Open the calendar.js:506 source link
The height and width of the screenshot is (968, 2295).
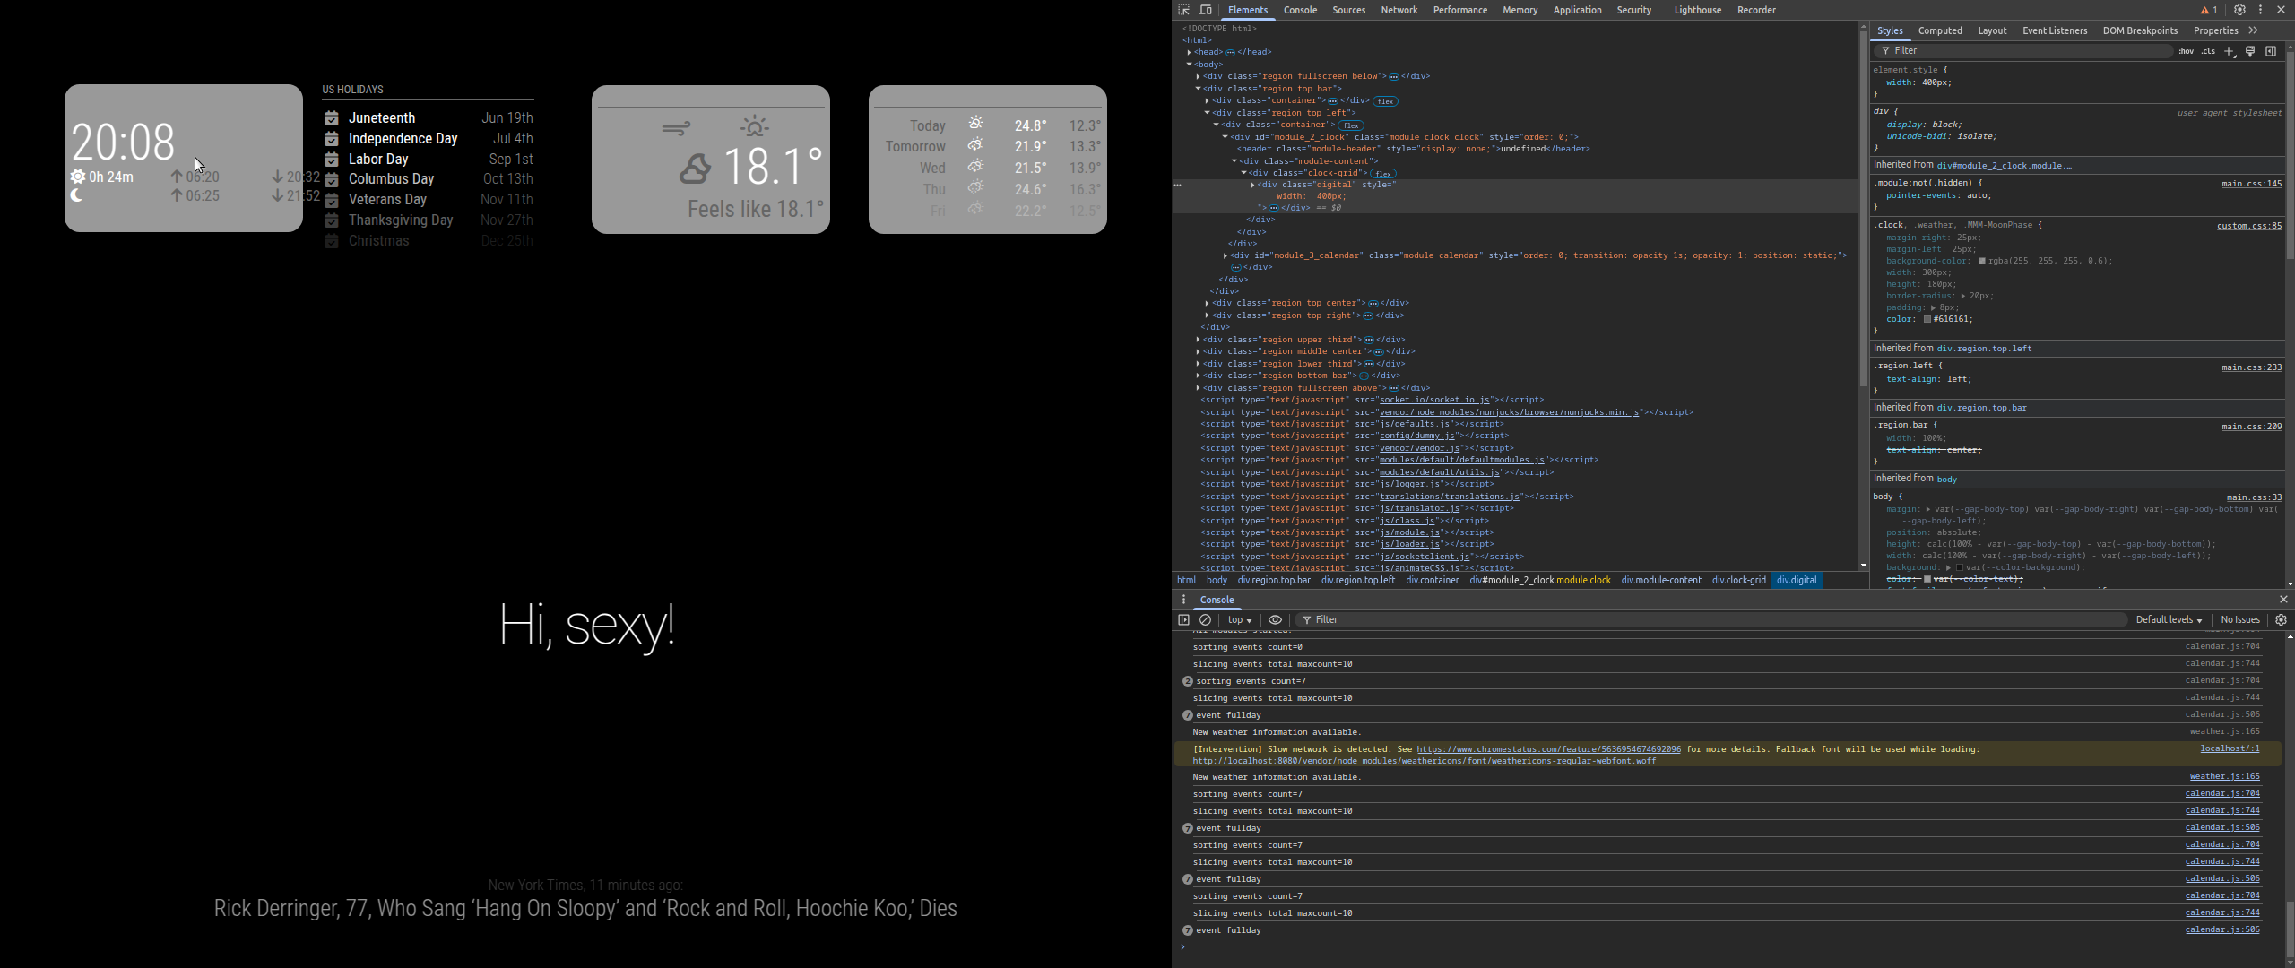[x=2221, y=929]
